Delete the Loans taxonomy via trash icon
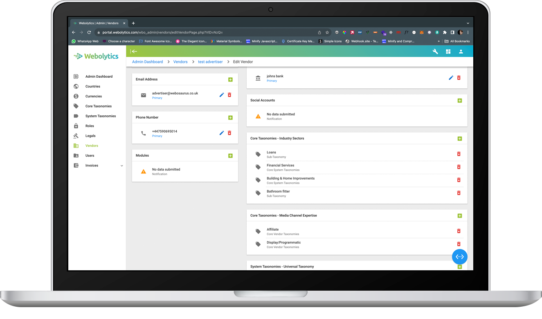The width and height of the screenshot is (542, 319). (459, 154)
